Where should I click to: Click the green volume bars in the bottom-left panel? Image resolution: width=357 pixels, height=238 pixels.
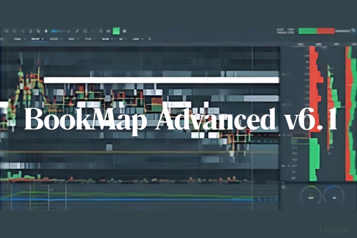click(x=24, y=176)
